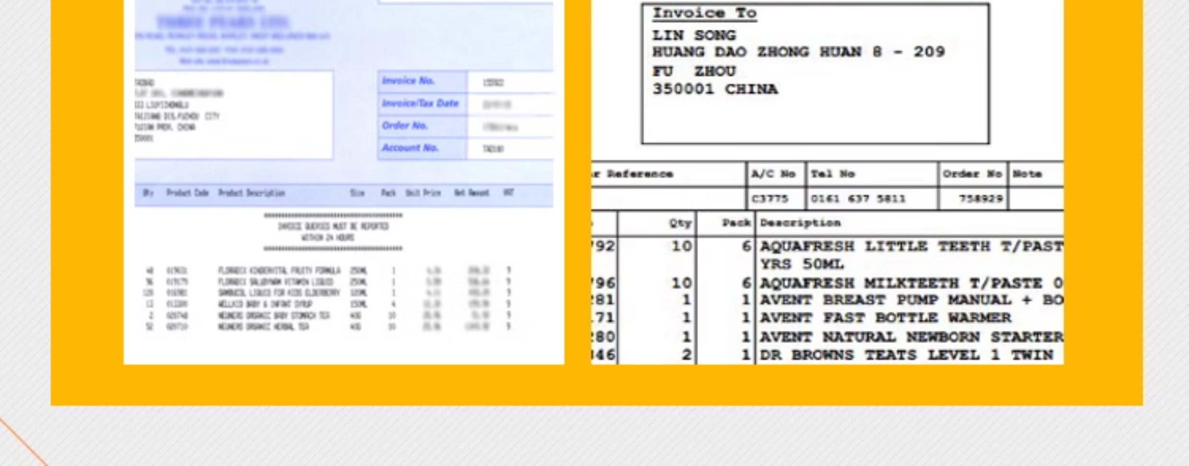Click 'Order No' header on right invoice
This screenshot has height=466, width=1189.
(972, 174)
